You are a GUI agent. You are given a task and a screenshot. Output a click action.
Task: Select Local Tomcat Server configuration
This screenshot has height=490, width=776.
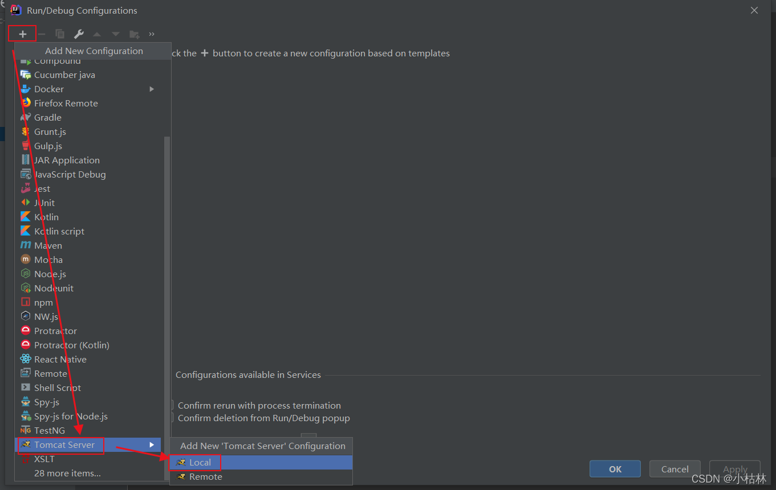click(261, 462)
